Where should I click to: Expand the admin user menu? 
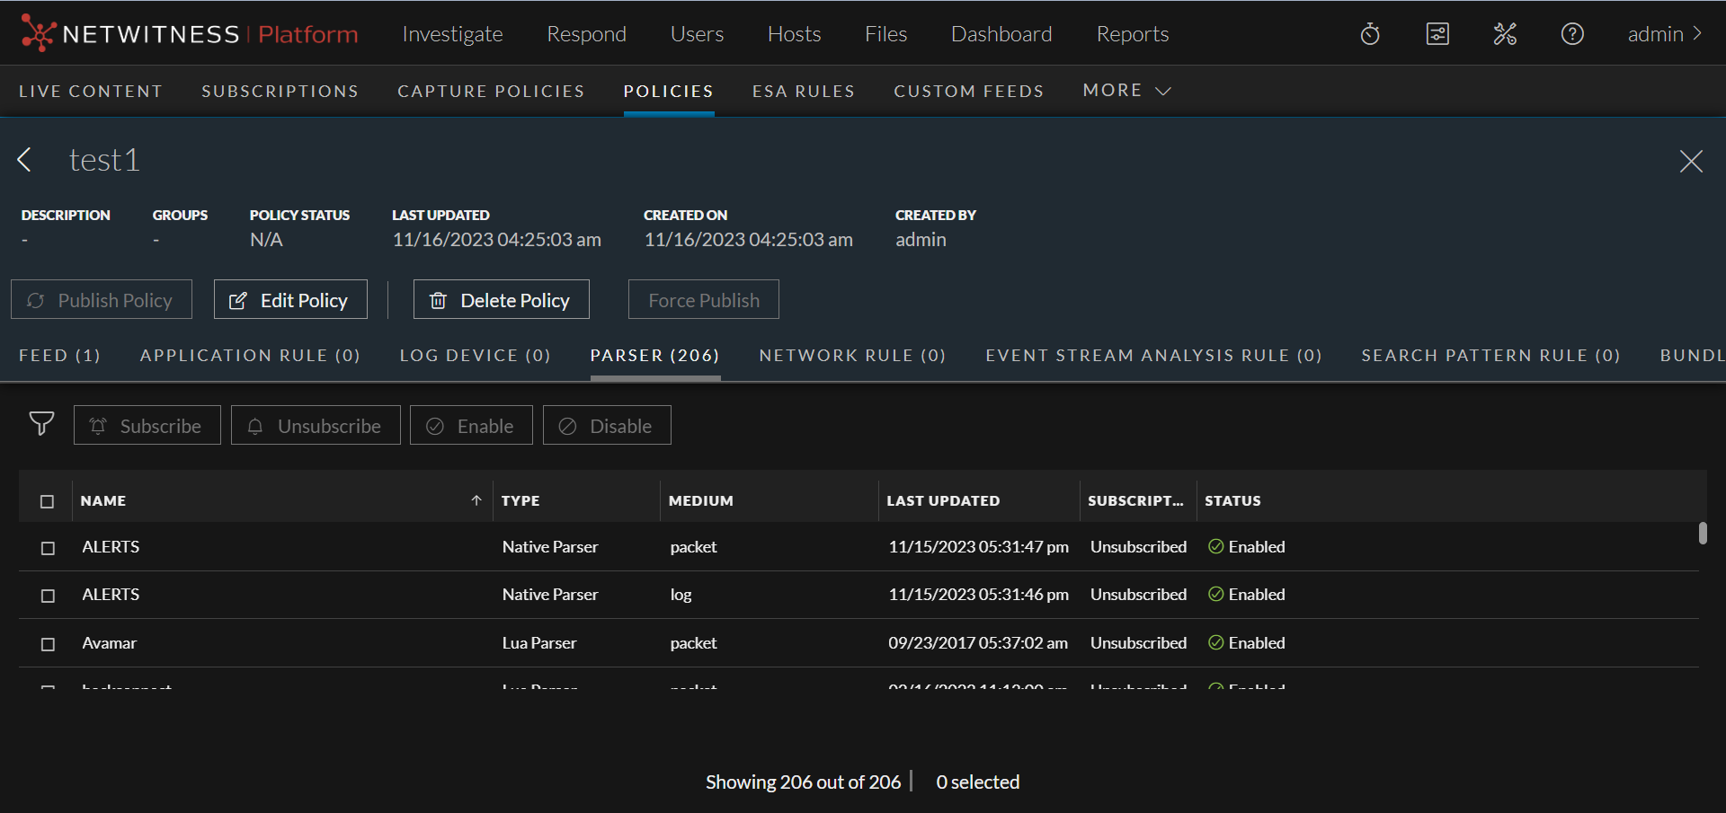point(1664,34)
